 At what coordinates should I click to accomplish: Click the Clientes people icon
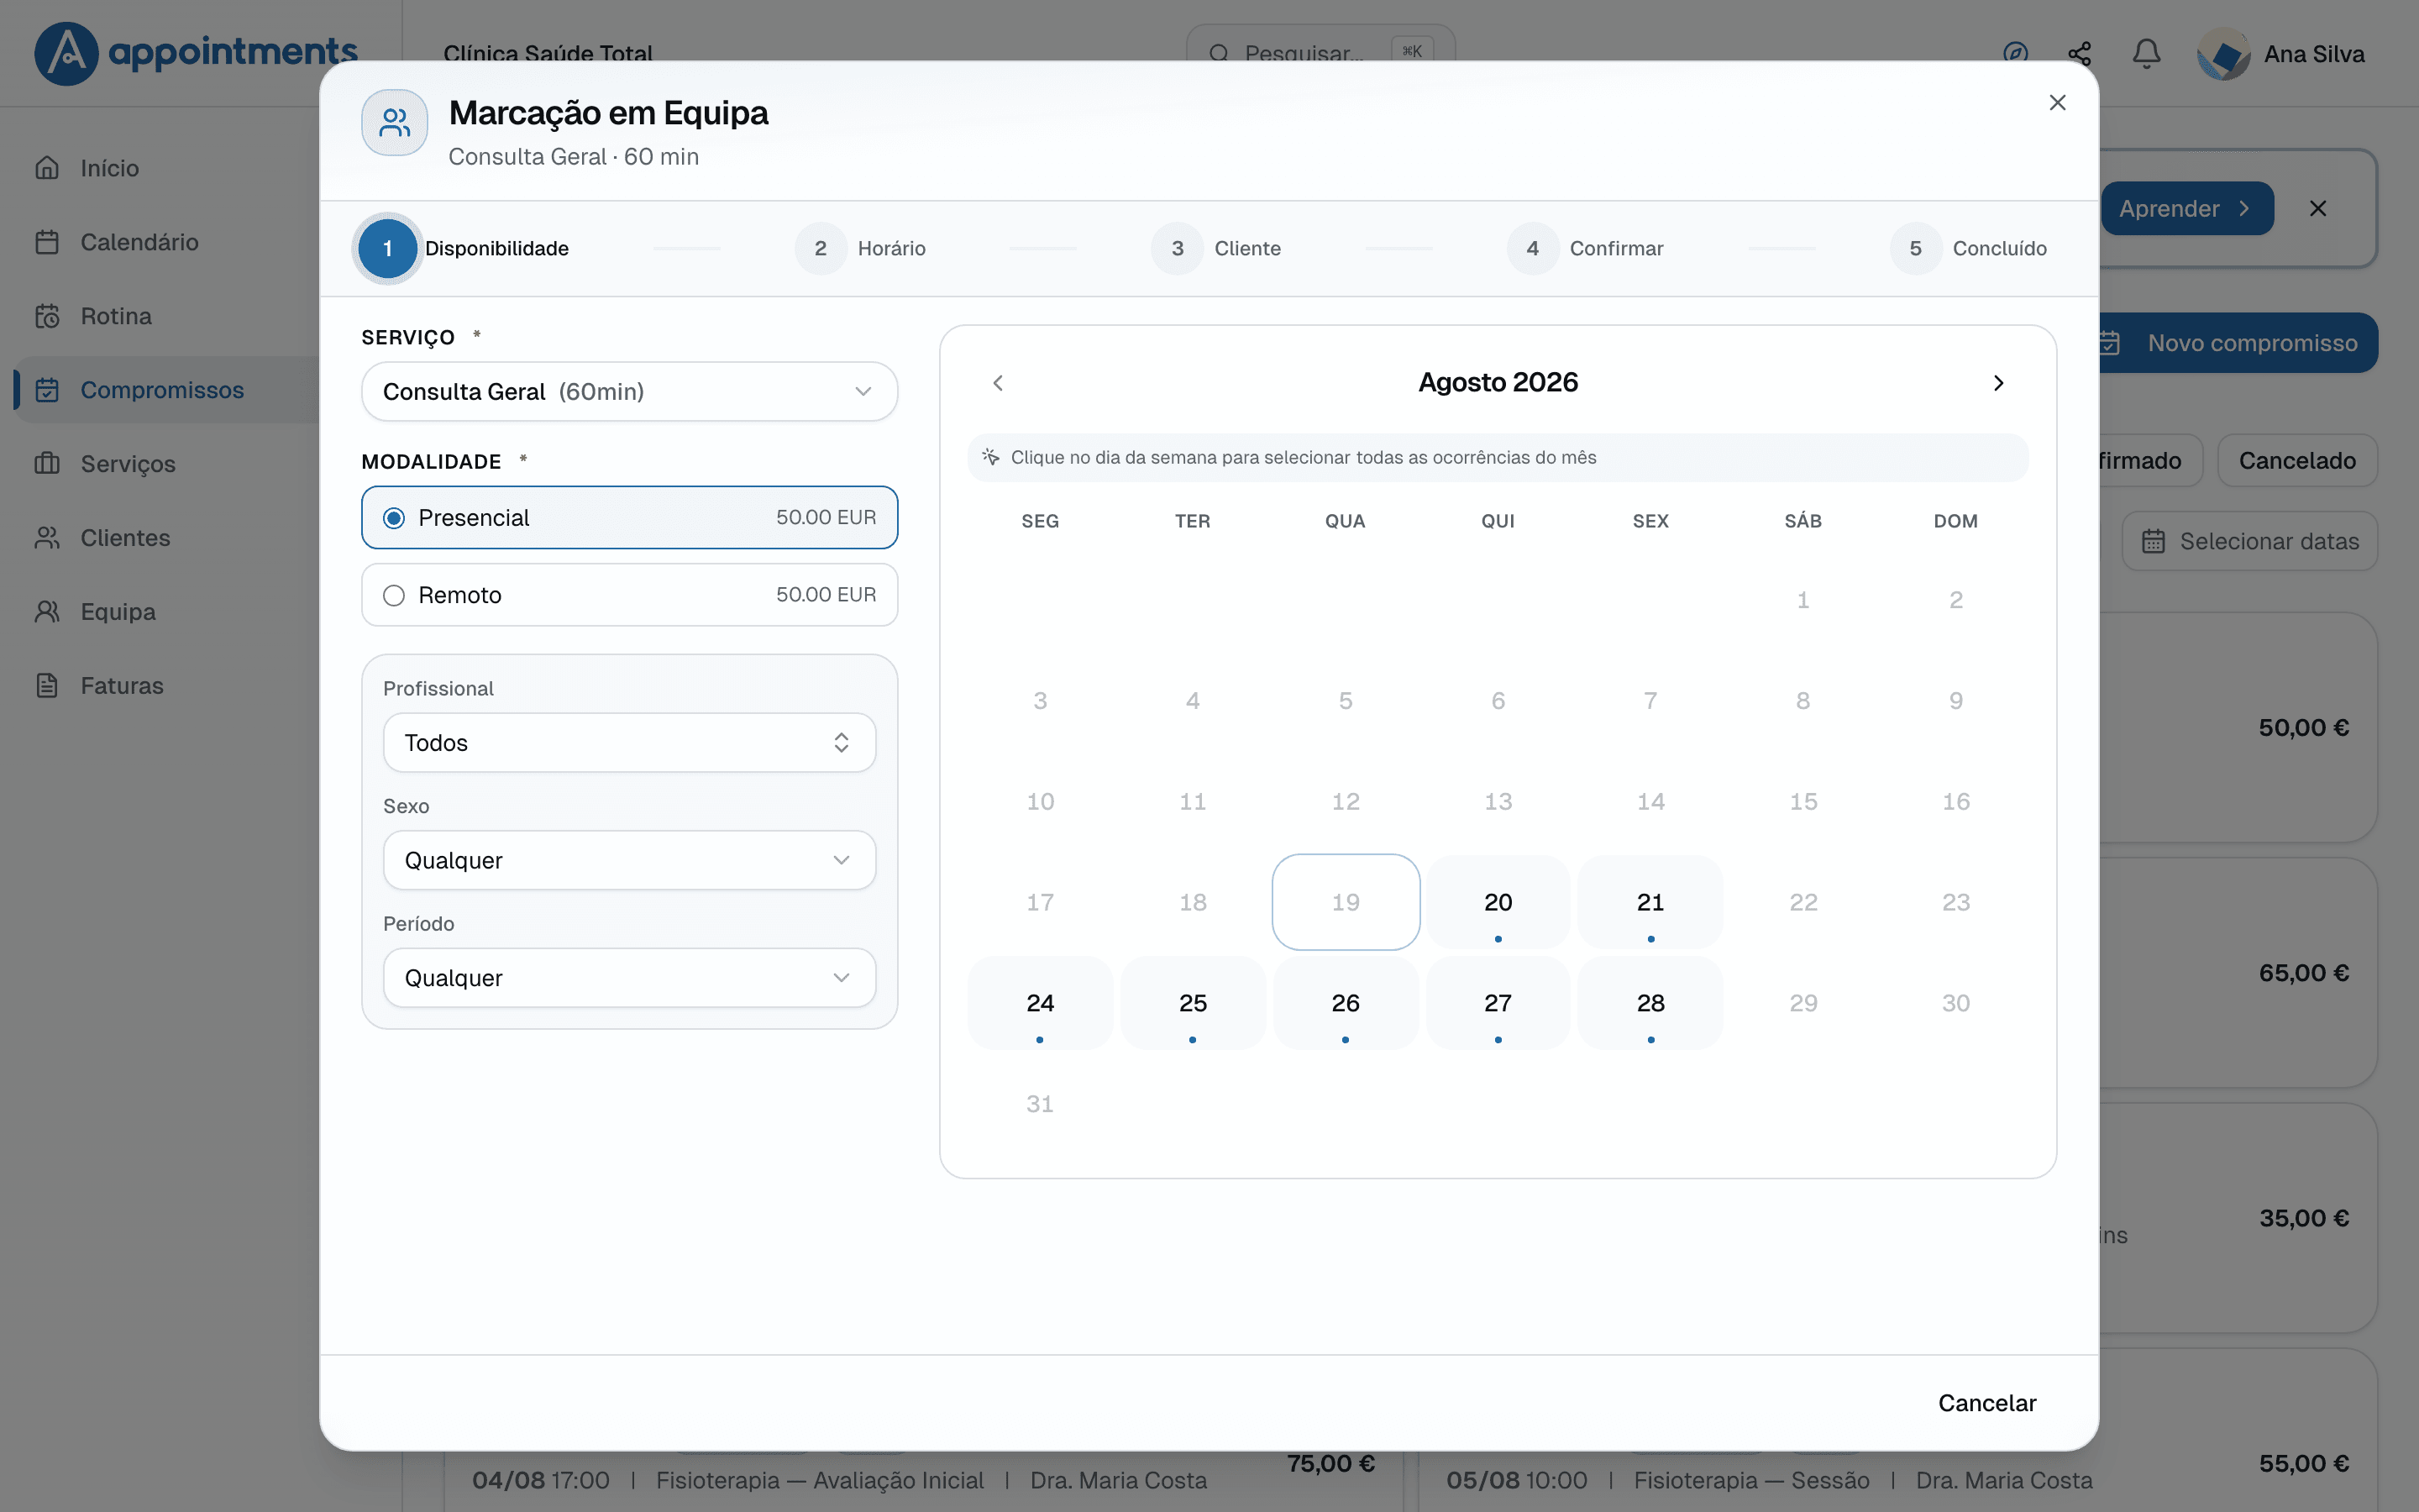pos(47,538)
